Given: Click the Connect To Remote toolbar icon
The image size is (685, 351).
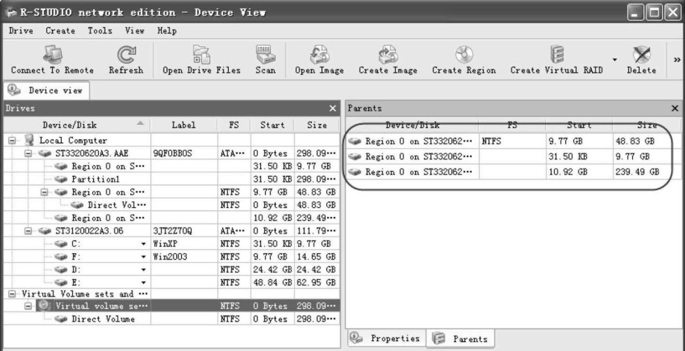Looking at the screenshot, I should tap(51, 56).
